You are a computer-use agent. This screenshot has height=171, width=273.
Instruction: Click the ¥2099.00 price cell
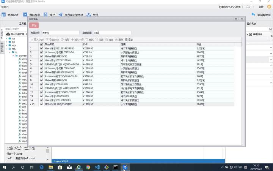click(x=101, y=48)
